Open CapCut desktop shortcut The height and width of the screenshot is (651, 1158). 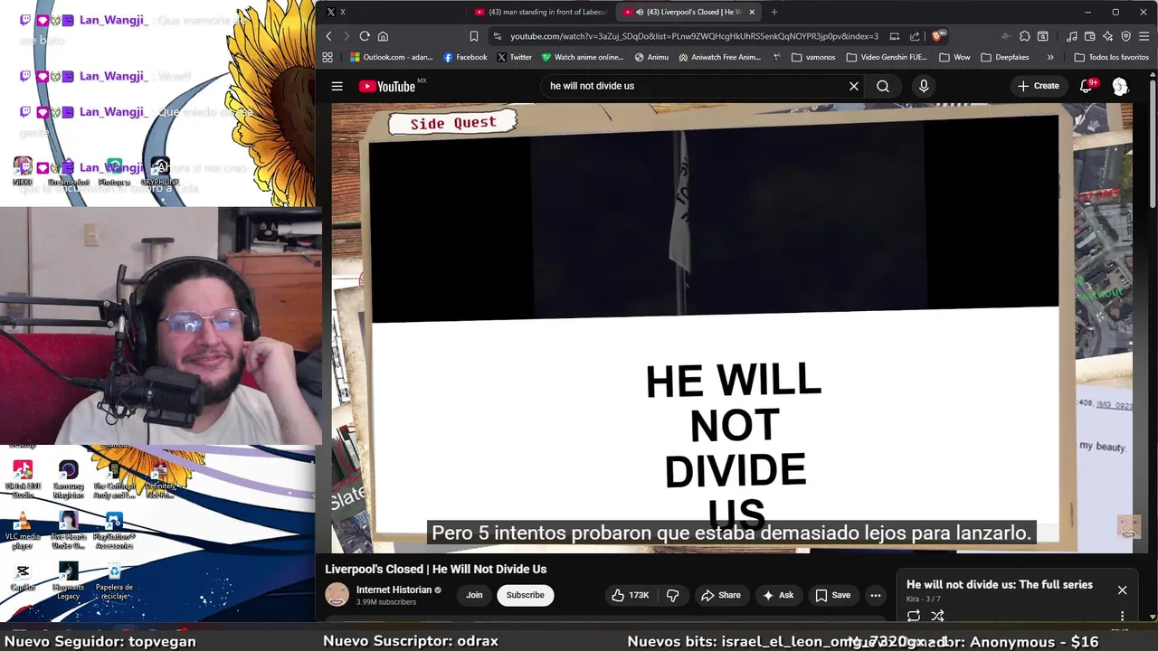click(23, 577)
